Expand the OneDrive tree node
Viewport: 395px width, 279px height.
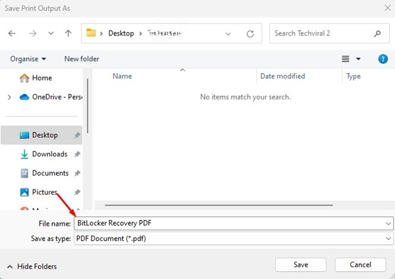tap(9, 97)
